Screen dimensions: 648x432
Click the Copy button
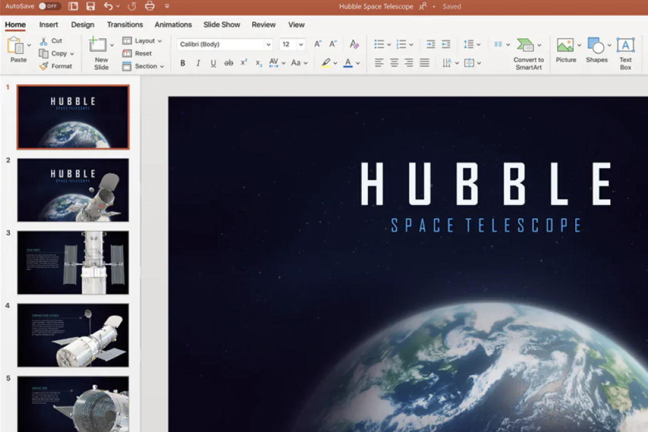[53, 53]
